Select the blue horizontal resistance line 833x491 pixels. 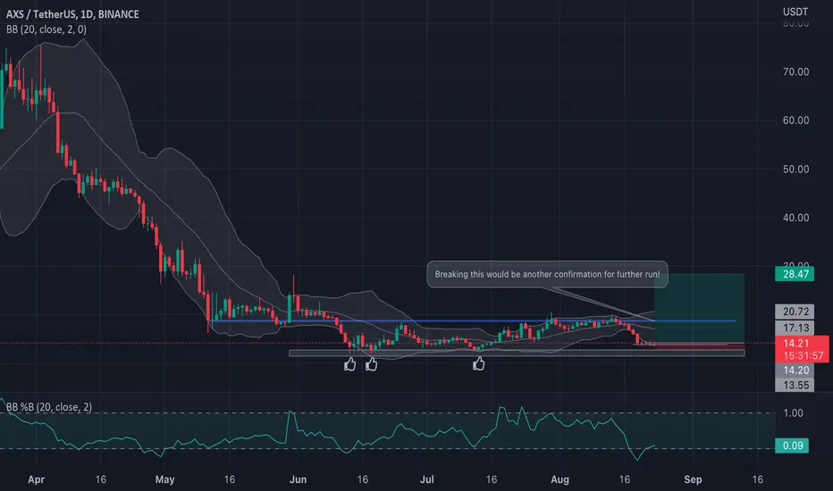coord(473,320)
